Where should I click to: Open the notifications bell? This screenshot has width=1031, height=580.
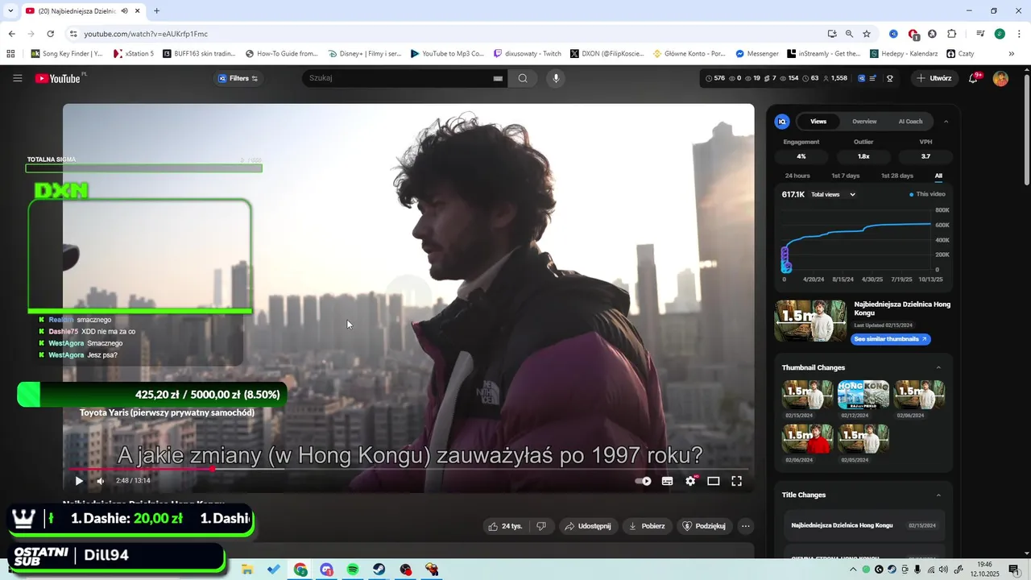click(973, 78)
